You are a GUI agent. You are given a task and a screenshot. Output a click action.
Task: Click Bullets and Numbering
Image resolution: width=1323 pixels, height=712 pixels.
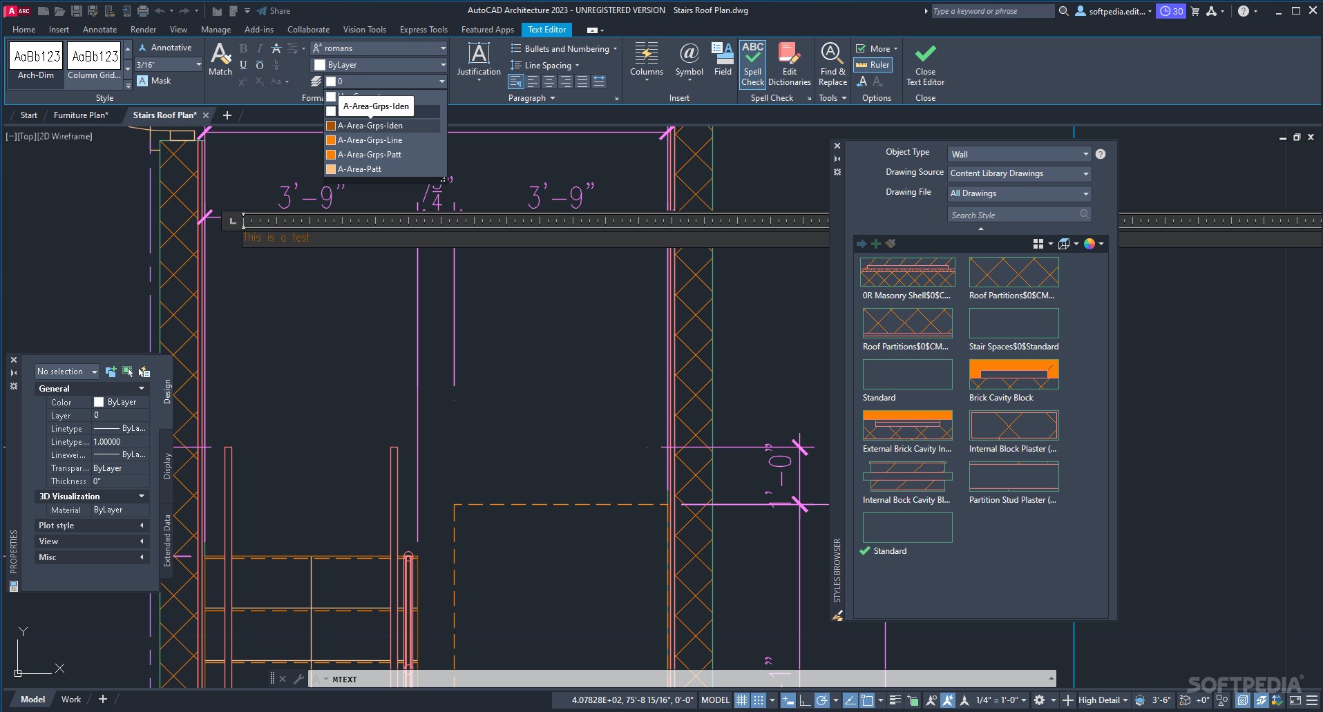pos(564,48)
